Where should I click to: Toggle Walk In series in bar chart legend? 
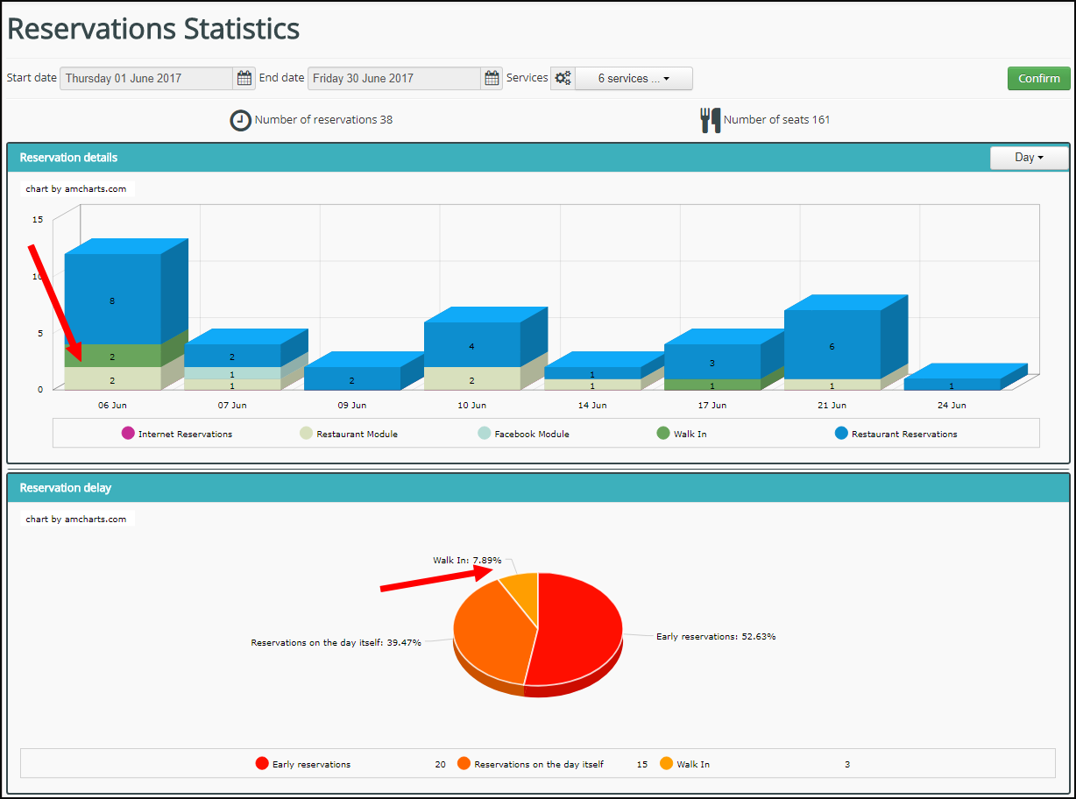click(663, 434)
